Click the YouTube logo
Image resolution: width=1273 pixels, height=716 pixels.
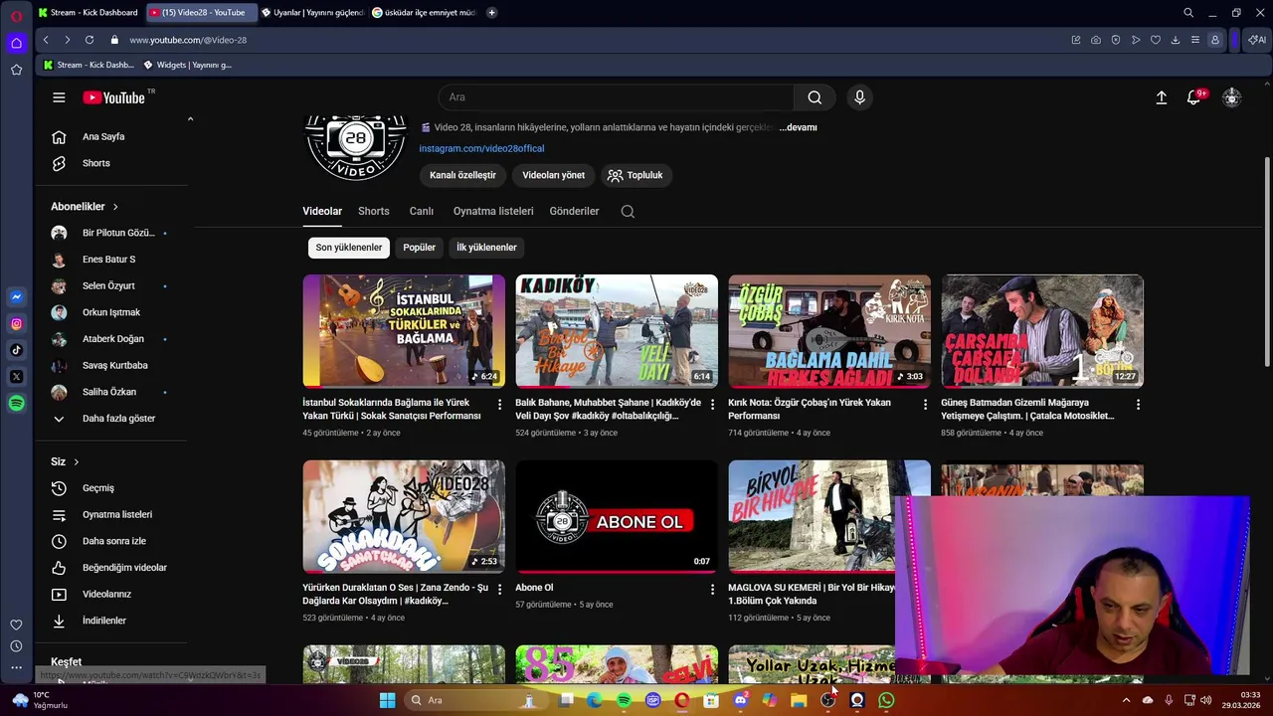click(113, 97)
